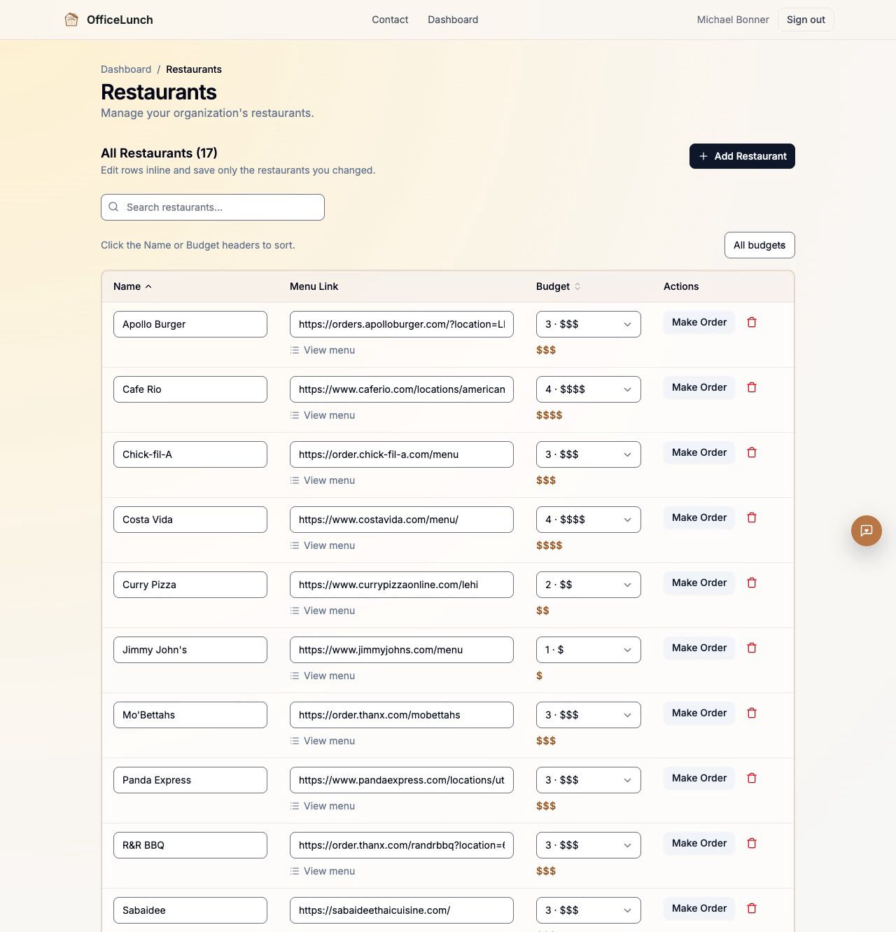The image size is (896, 932).
Task: Open Apollo Burger budget dropdown
Action: [589, 324]
